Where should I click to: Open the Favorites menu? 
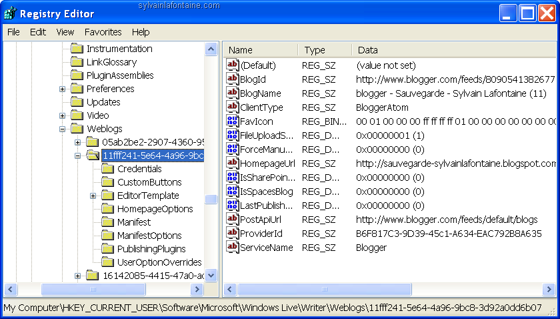point(103,32)
